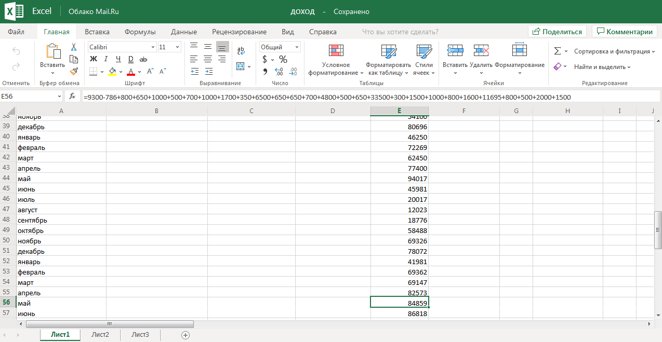Screen dimensions: 662x342
Task: Open Комментарии comments pane
Action: 624,32
